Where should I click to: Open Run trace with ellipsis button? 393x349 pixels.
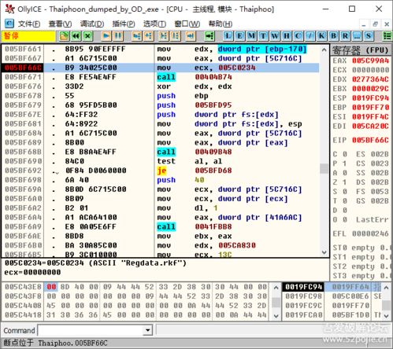coord(357,36)
